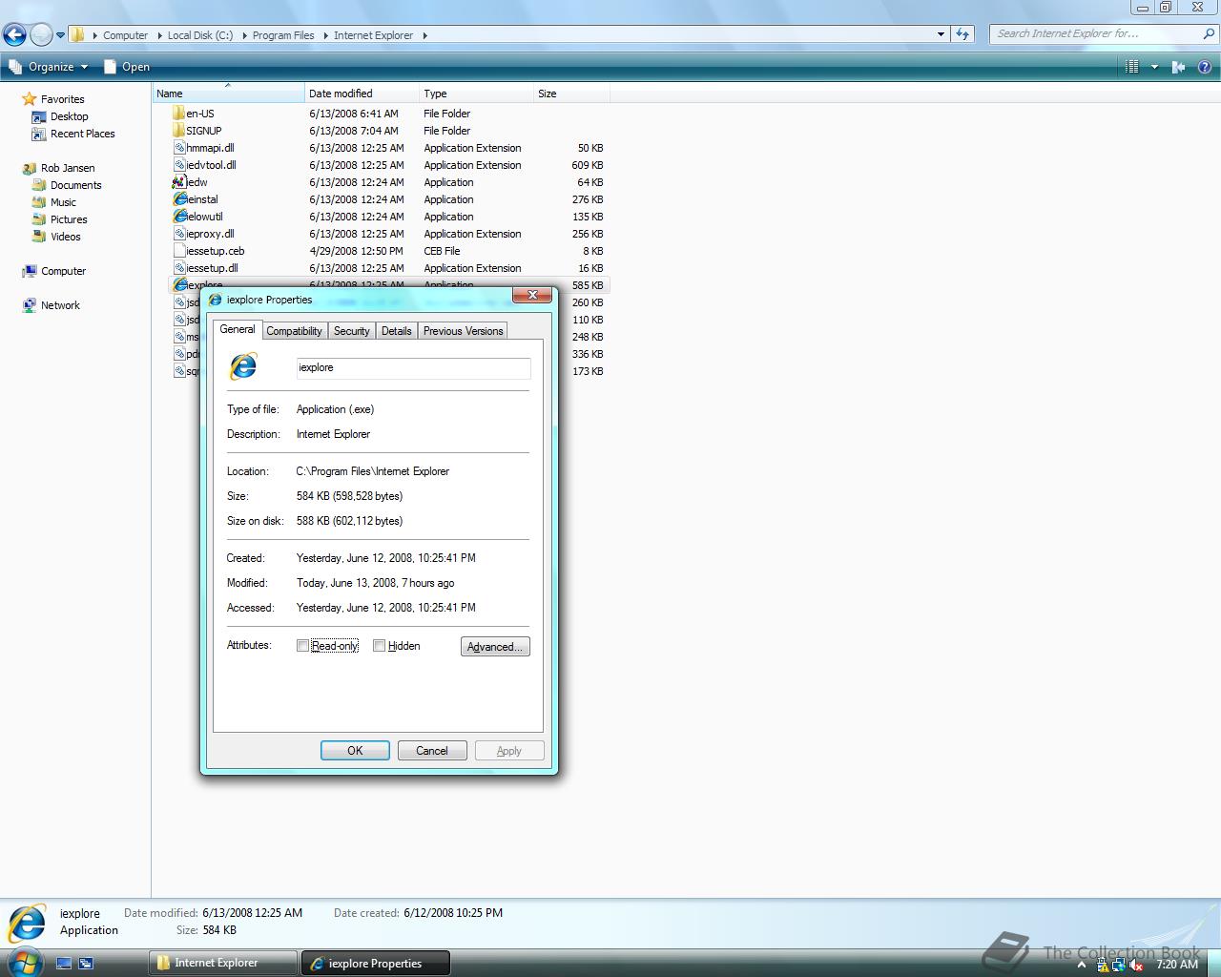
Task: Expand arrow after Program Files breadcrumb
Action: click(x=324, y=35)
